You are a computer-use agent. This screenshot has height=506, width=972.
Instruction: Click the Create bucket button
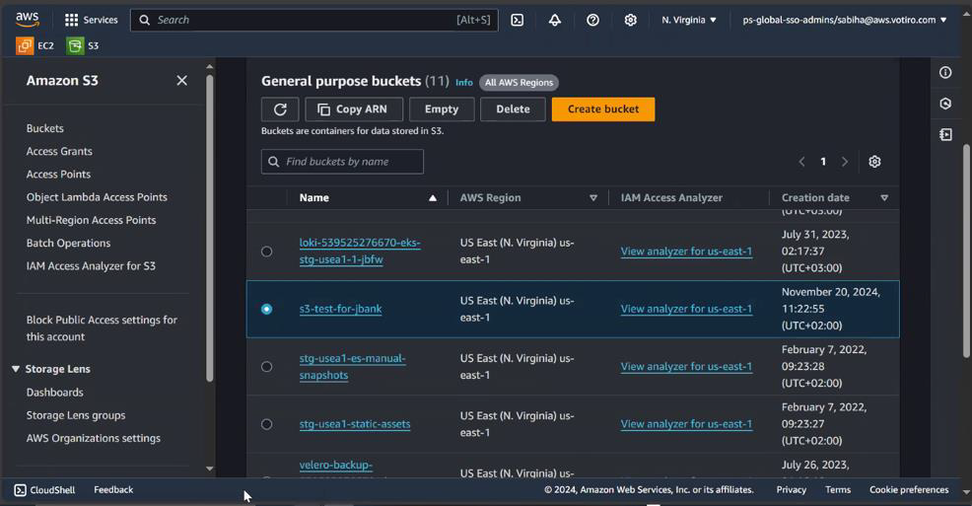tap(603, 109)
